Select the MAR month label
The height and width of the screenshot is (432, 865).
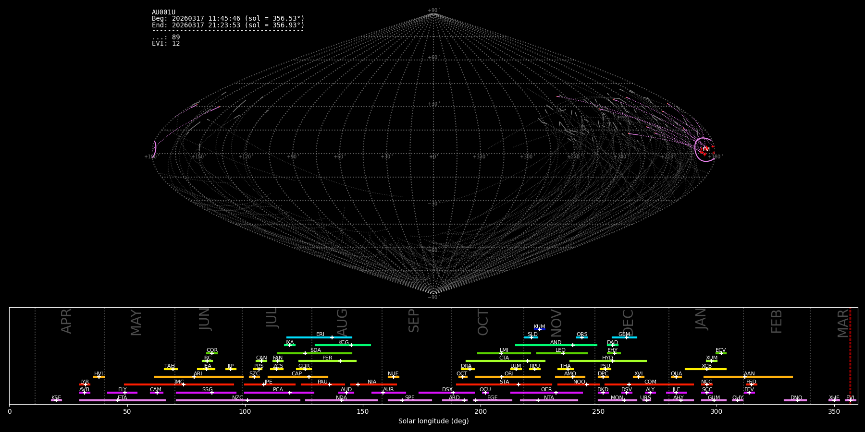click(843, 323)
